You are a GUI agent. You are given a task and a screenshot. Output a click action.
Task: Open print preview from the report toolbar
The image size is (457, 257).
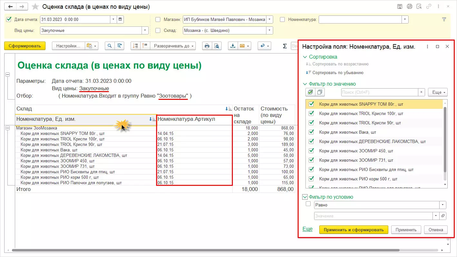pos(217,46)
